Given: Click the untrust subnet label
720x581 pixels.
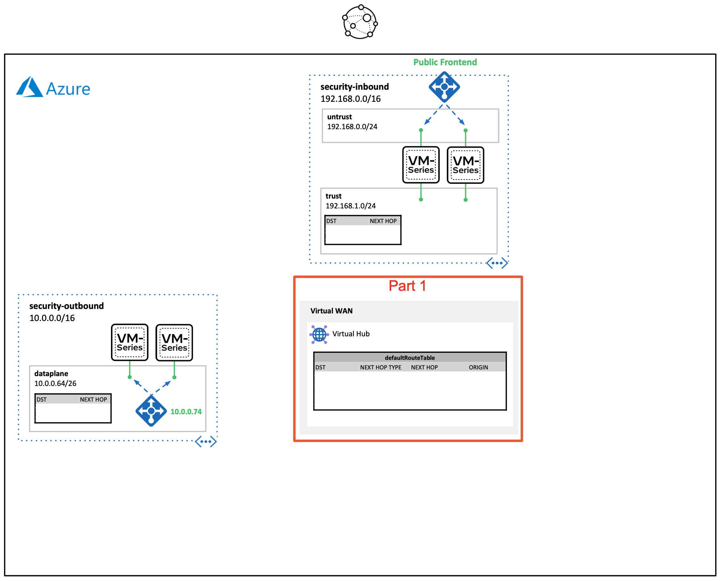Looking at the screenshot, I should [x=339, y=117].
